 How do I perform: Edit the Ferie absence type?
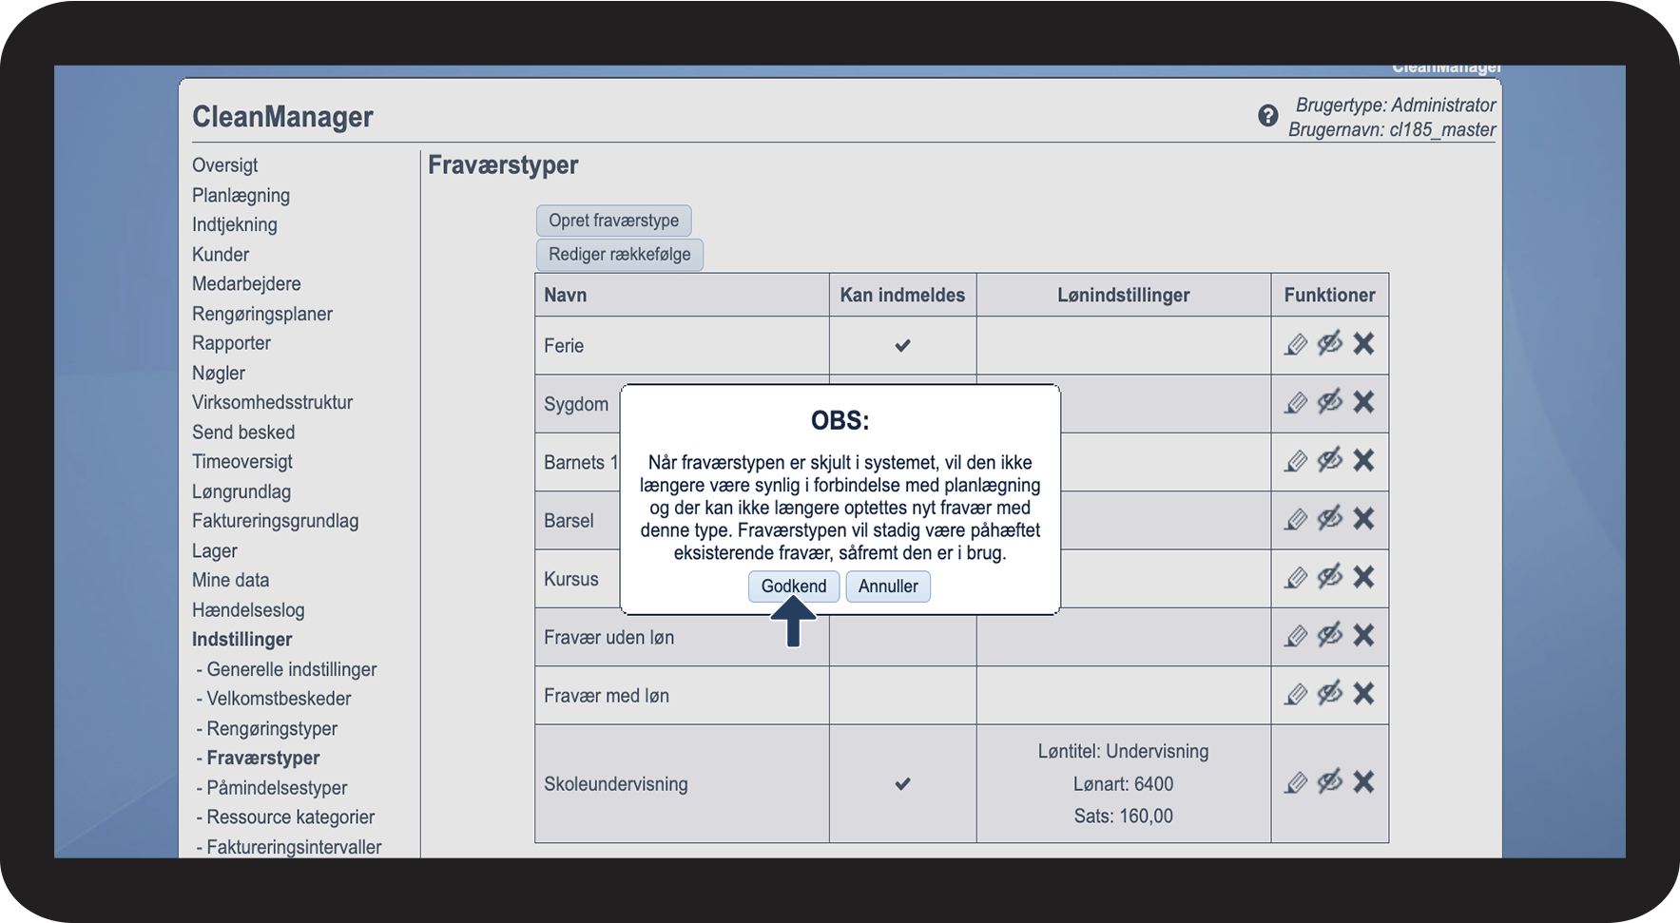coord(1296,344)
